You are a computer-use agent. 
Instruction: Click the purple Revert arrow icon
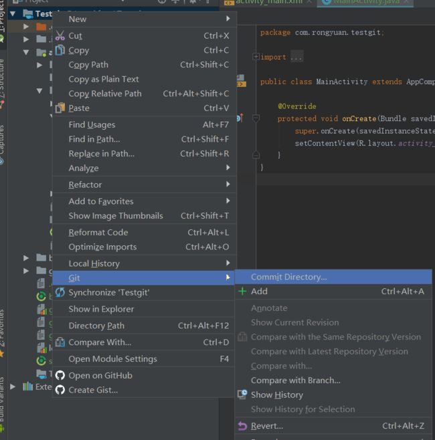click(242, 426)
